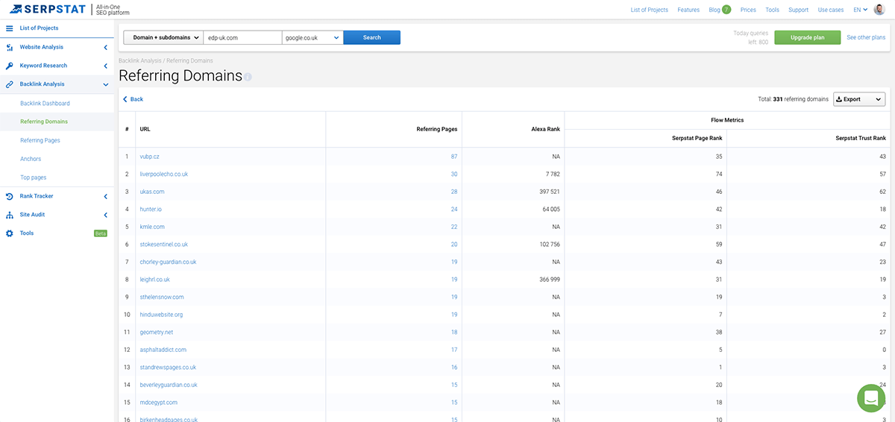Open the asphaltaddict.com domain link
This screenshot has width=895, height=422.
tap(163, 350)
